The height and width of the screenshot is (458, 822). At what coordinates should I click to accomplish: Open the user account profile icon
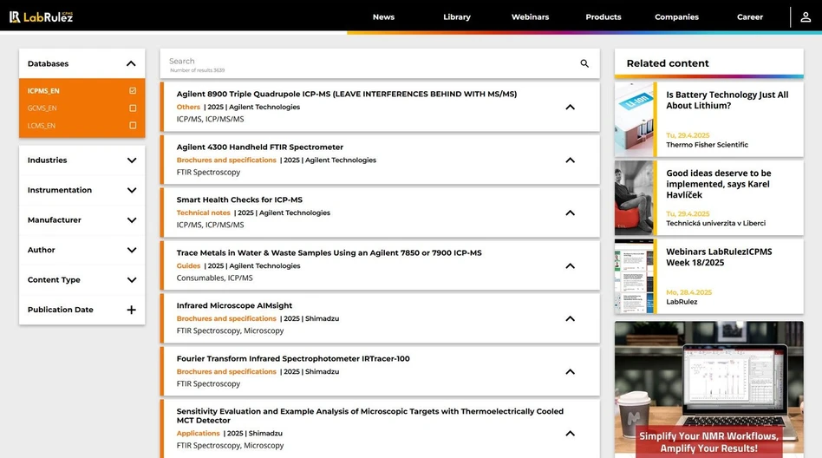[806, 17]
